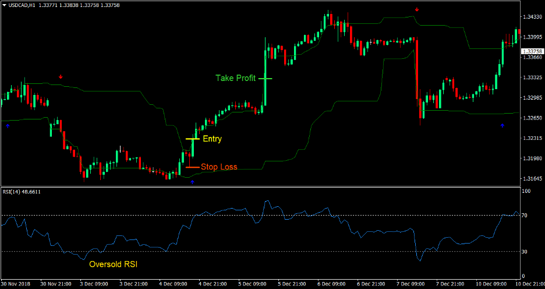Click the RSI(14) 48.6611 indicator label
The height and width of the screenshot is (289, 545).
[x=22, y=191]
